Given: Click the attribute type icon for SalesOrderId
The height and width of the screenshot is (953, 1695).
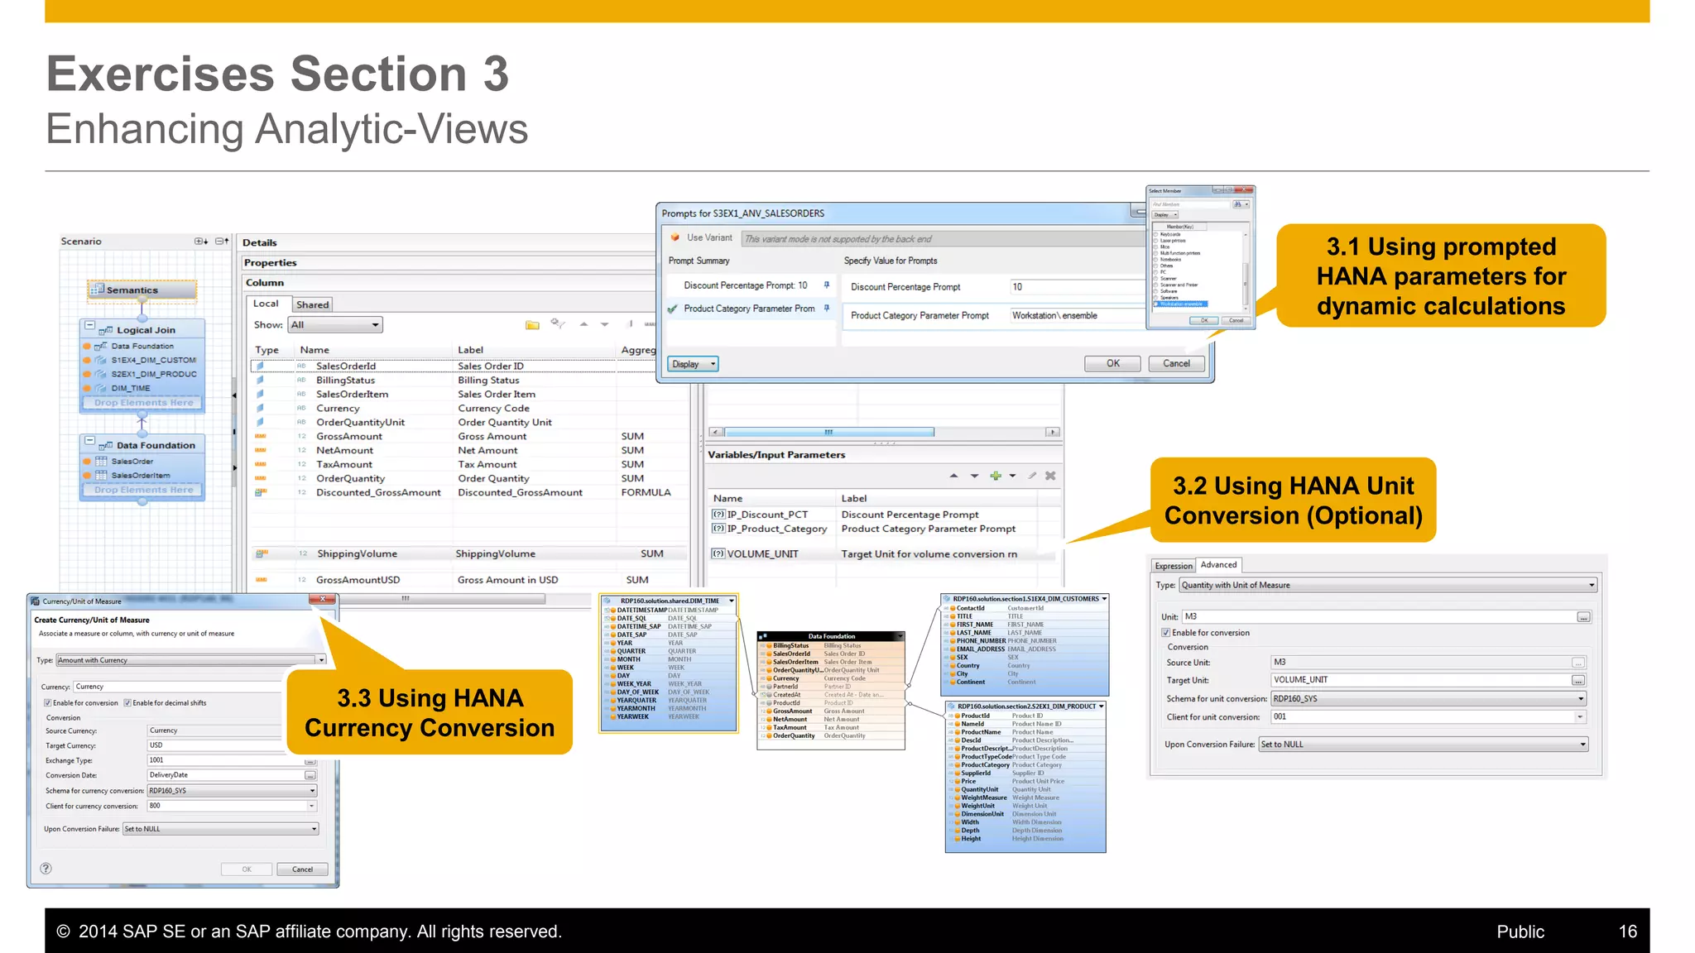Looking at the screenshot, I should (259, 366).
